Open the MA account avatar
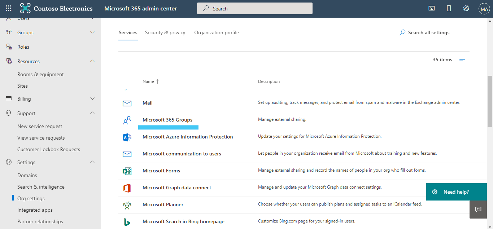This screenshot has width=493, height=229. pyautogui.click(x=484, y=8)
